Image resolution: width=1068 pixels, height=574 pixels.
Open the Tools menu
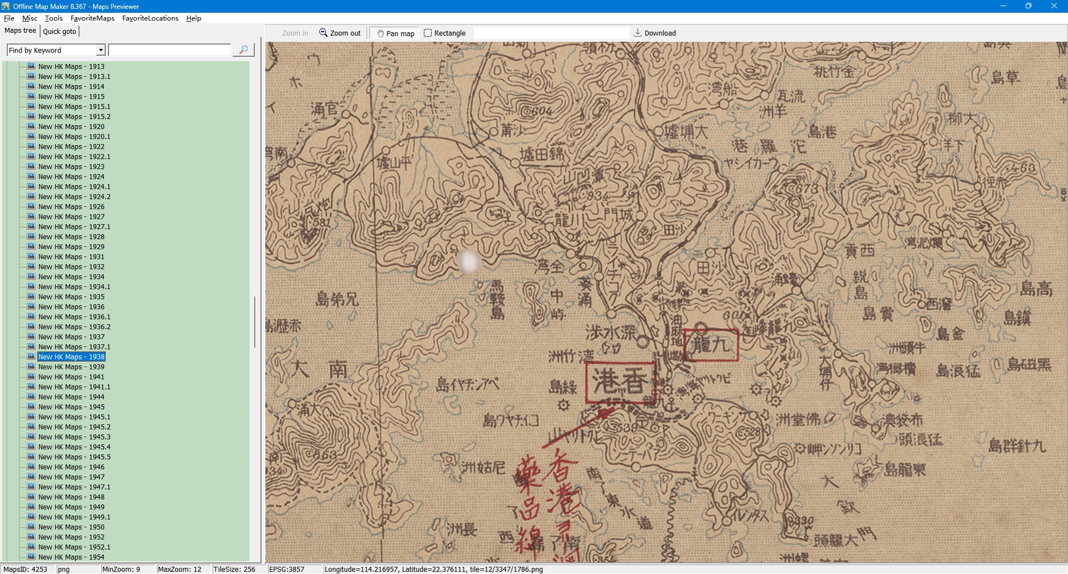(x=54, y=18)
